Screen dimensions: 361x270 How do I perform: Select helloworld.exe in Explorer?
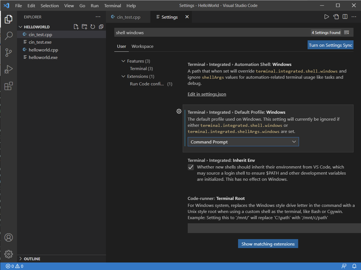(61, 57)
